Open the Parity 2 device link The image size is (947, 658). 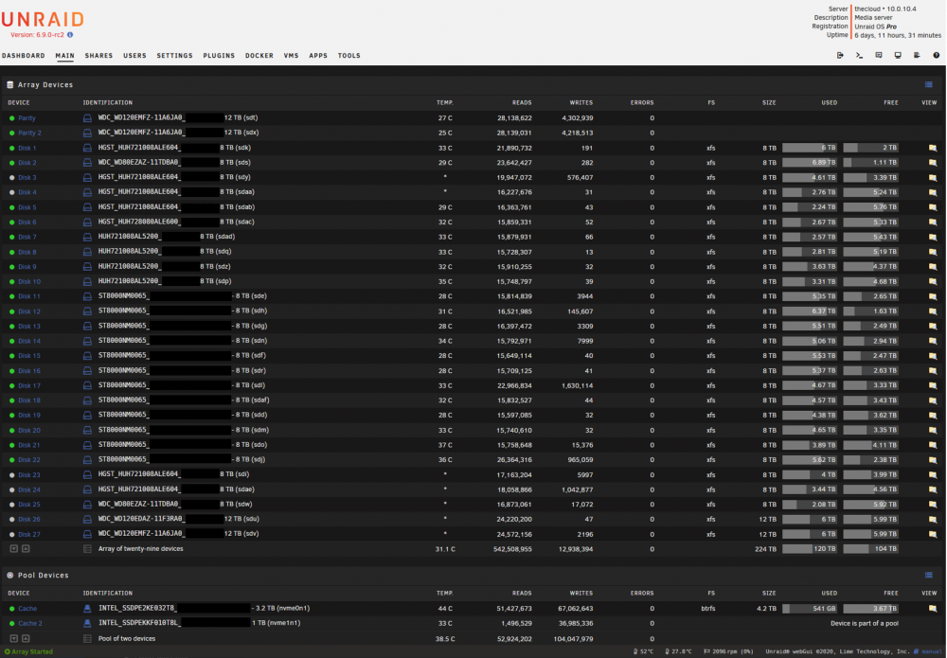29,133
